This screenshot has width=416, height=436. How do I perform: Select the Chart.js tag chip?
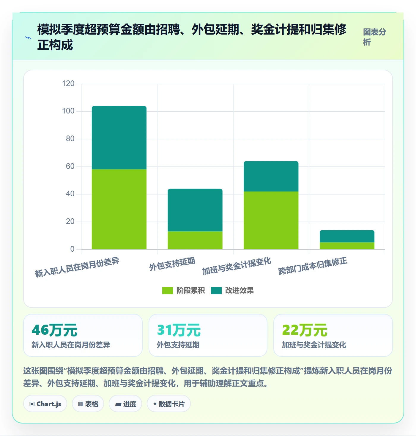(45, 404)
